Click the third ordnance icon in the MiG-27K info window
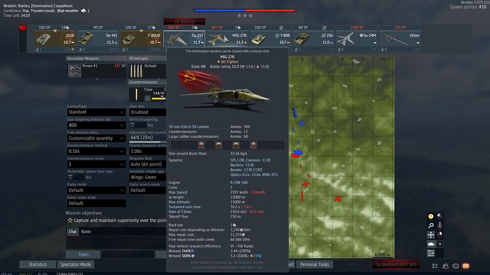This screenshot has height=275, width=490. click(236, 145)
